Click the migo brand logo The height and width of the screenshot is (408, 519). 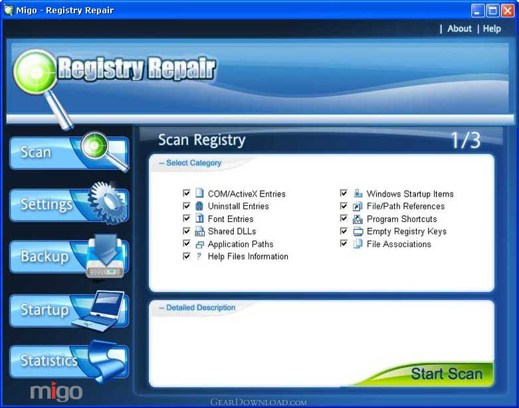56,392
